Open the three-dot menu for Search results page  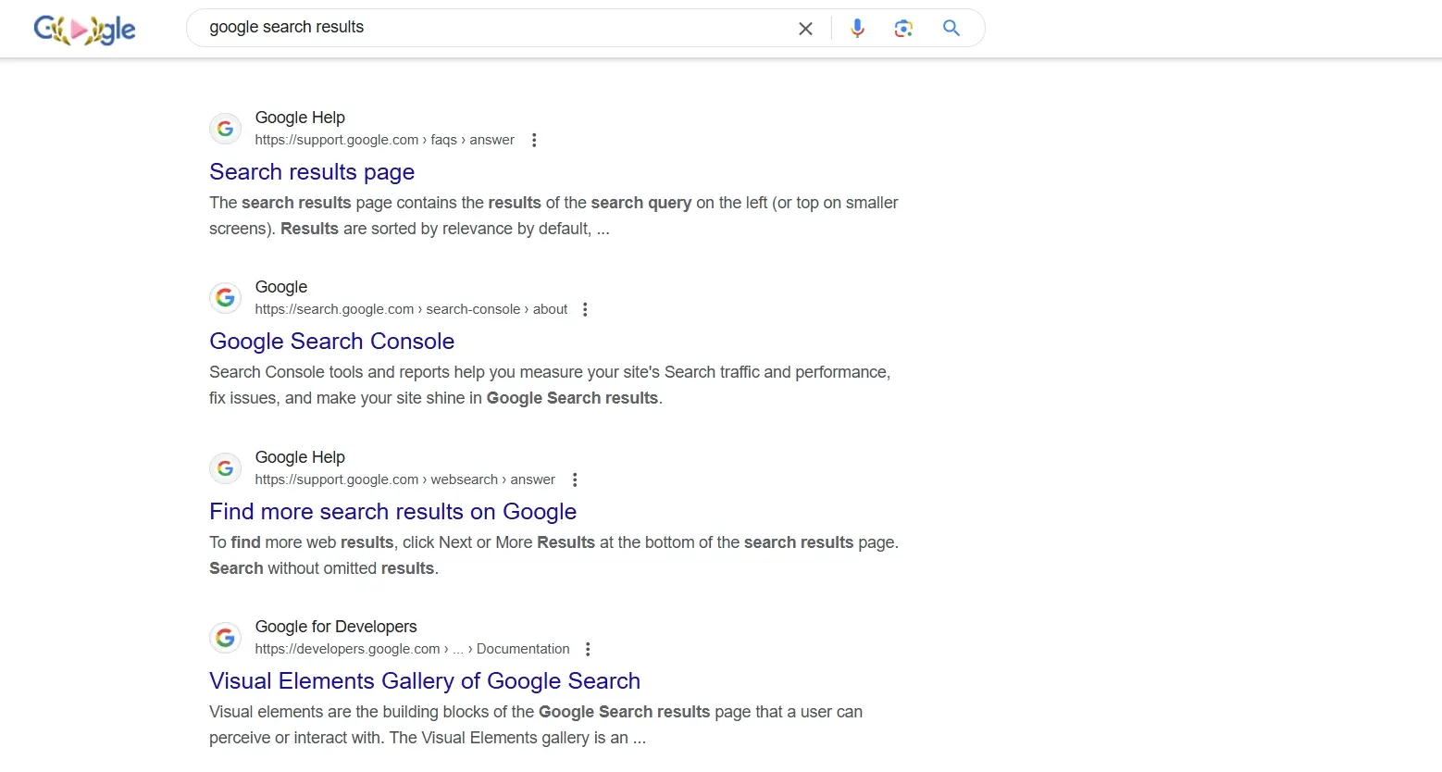point(534,139)
